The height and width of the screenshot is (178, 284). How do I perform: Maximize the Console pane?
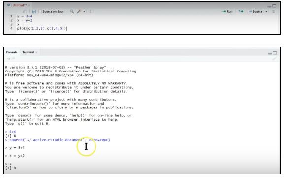(275, 53)
